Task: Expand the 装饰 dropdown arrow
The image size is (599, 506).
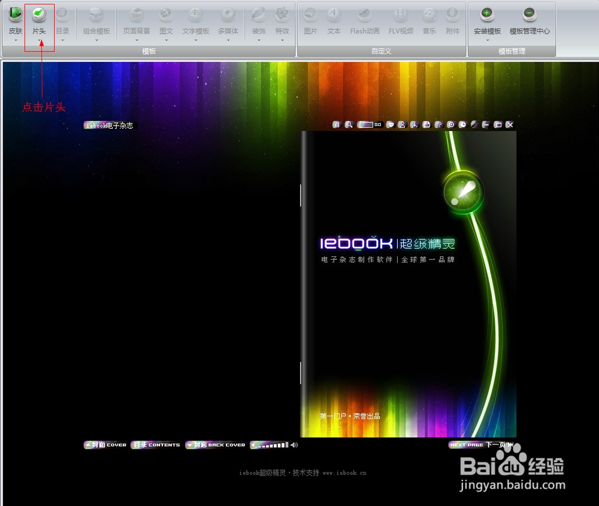Action: 259,40
